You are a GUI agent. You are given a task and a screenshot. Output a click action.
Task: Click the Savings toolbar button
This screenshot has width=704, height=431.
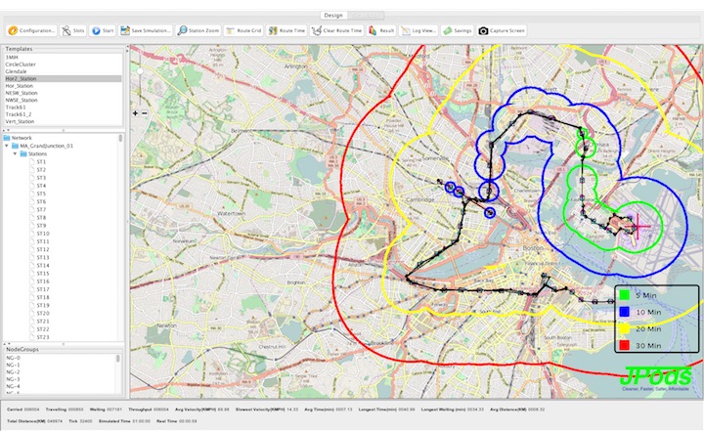point(458,30)
